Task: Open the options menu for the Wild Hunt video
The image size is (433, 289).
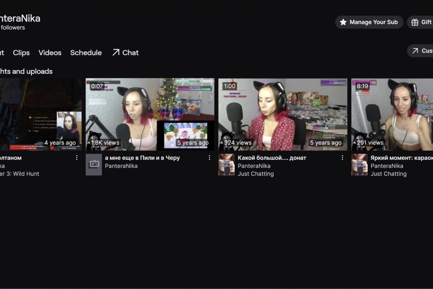Action: pyautogui.click(x=77, y=158)
